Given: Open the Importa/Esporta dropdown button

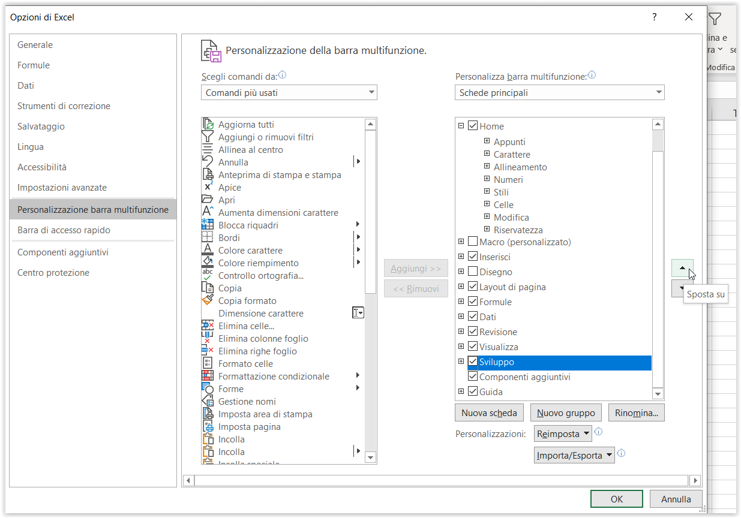Looking at the screenshot, I should [574, 455].
